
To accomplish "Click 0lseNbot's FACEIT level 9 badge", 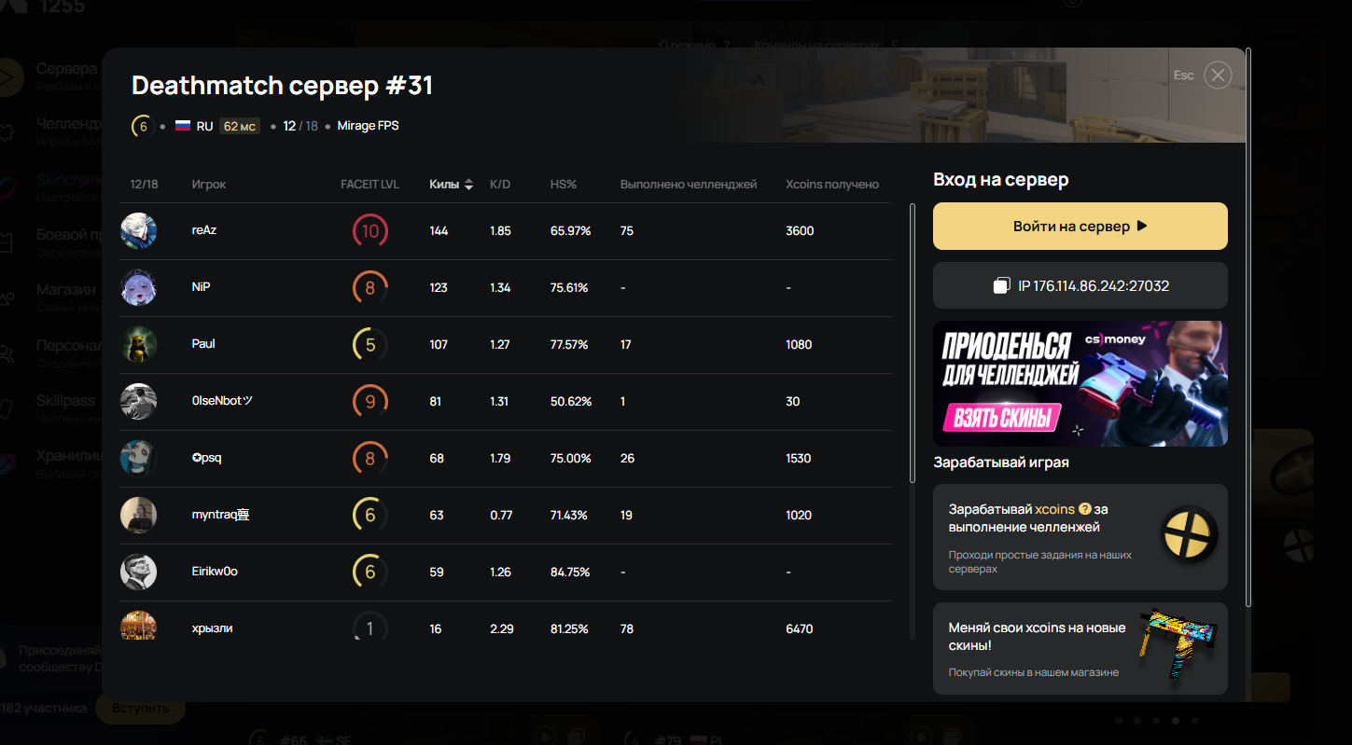I will click(370, 402).
